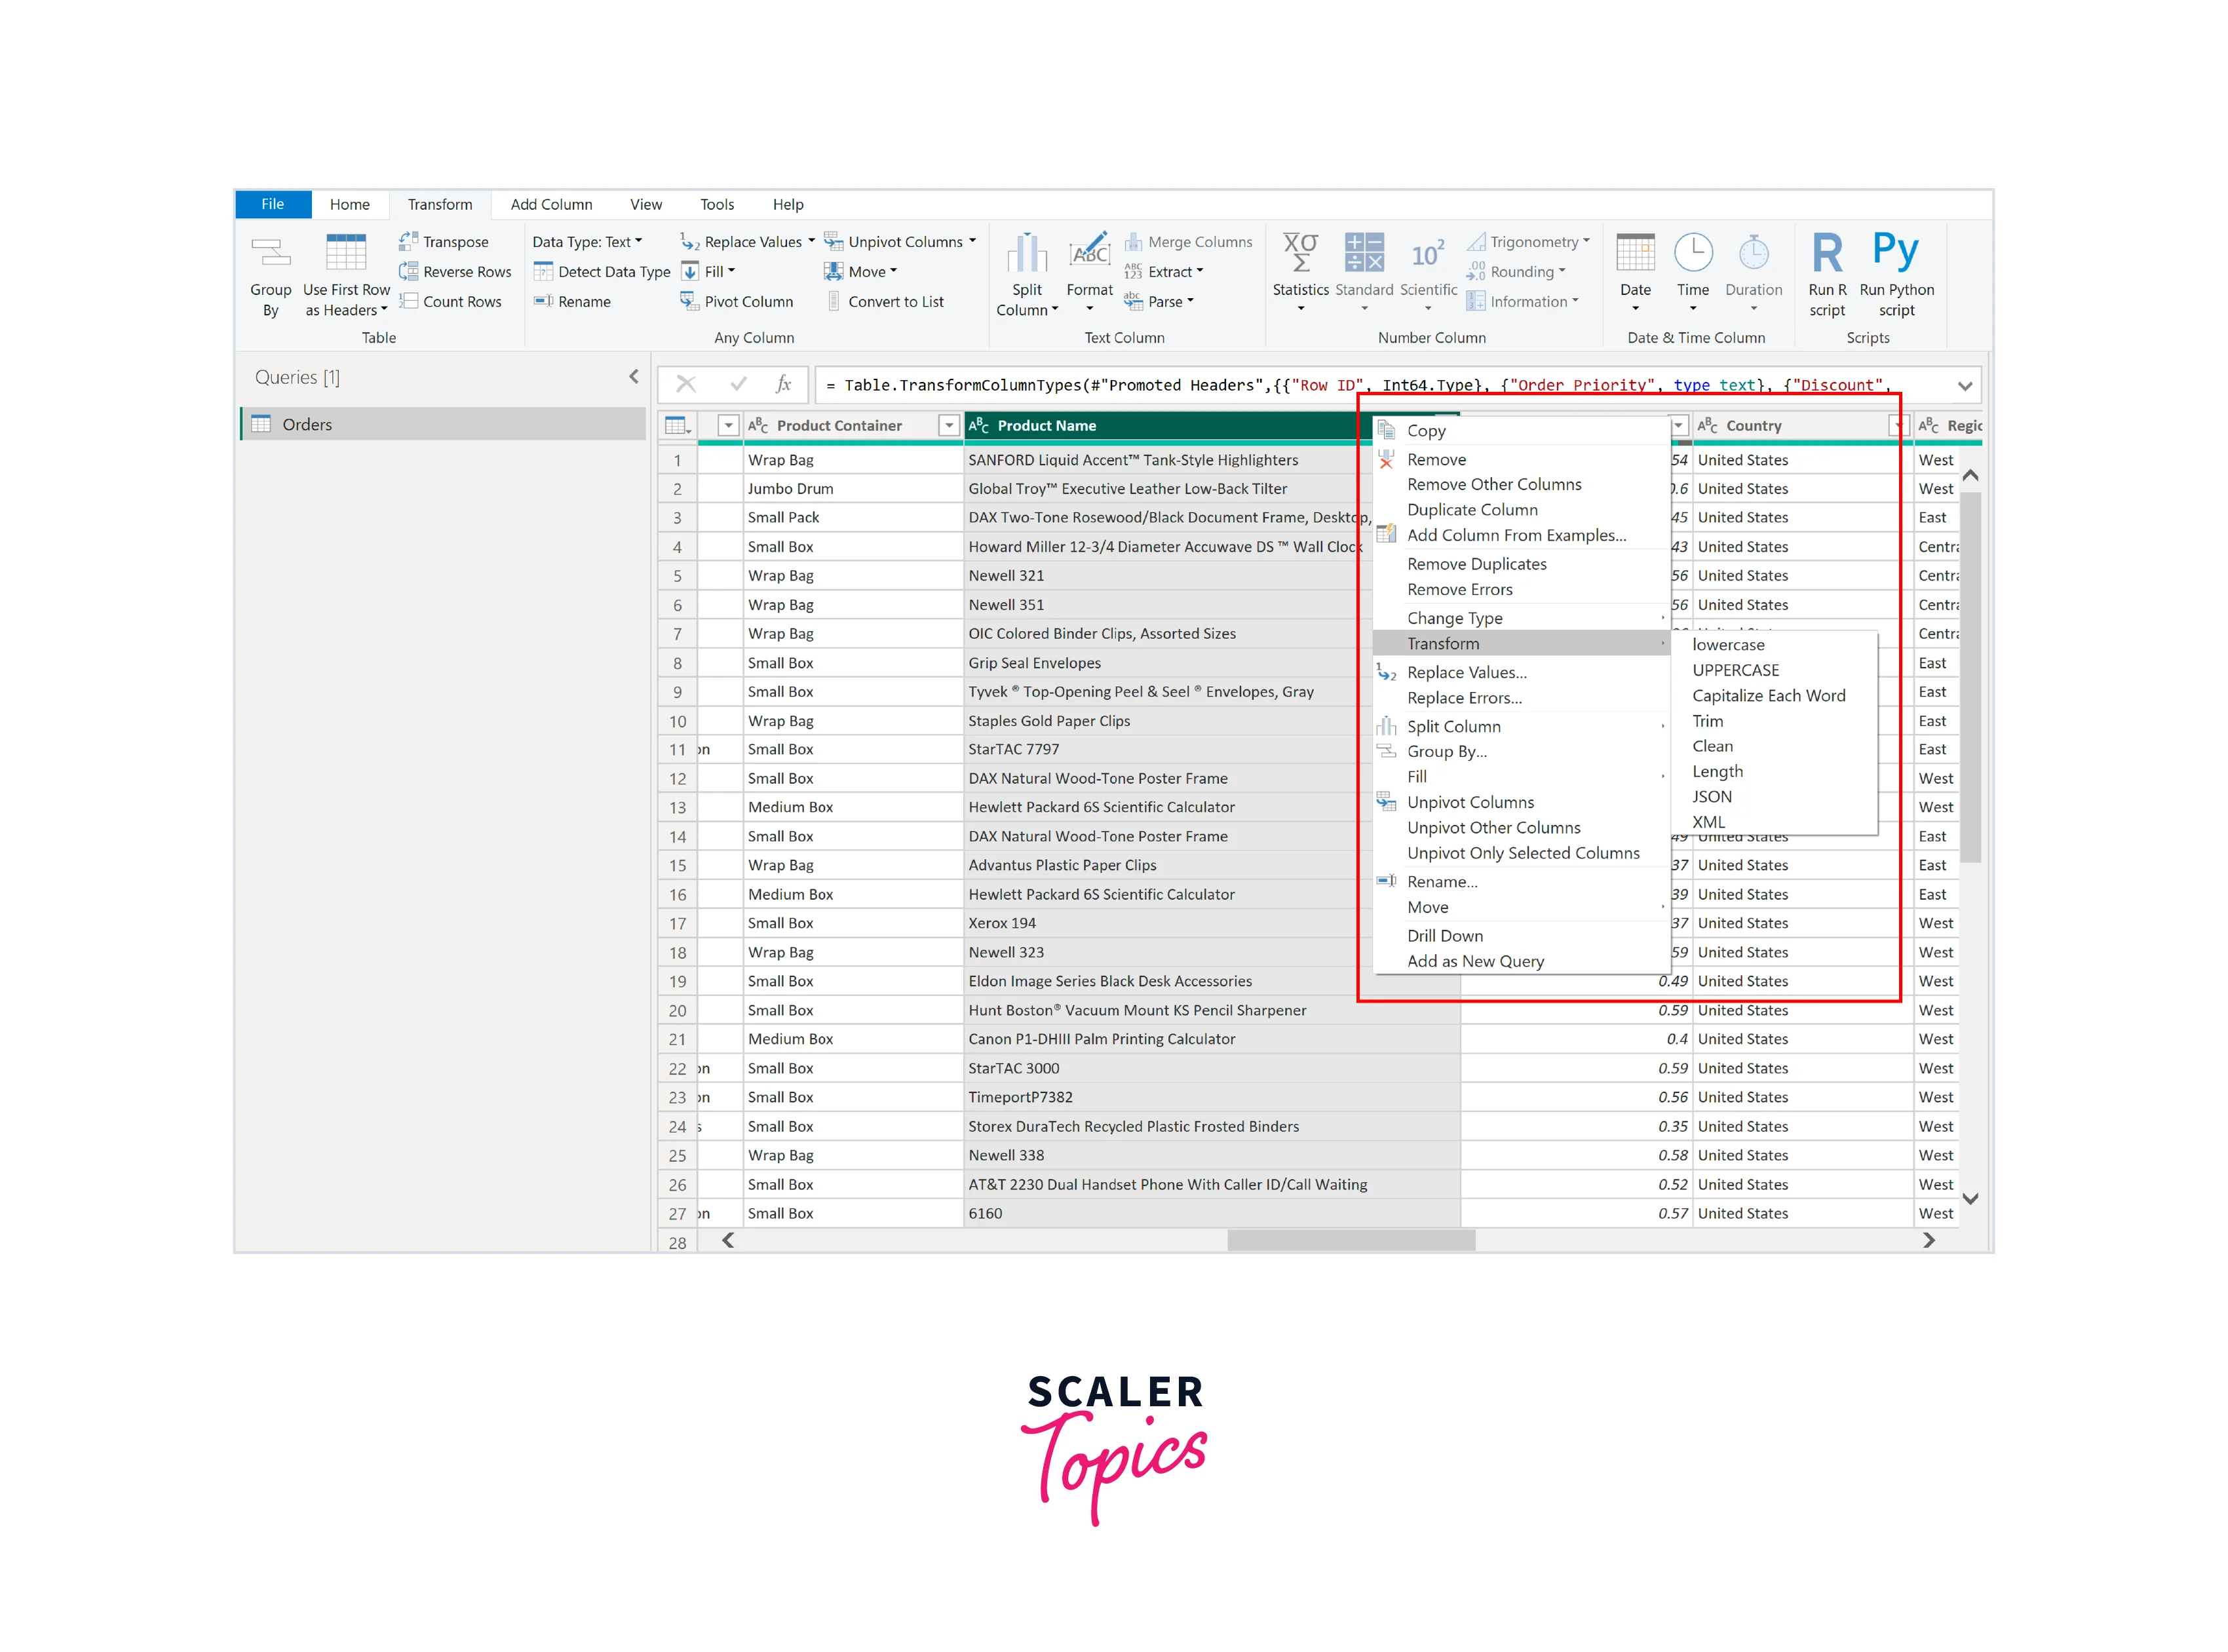Viewport: 2228px width, 1652px height.
Task: Cancel formula edit with X icon
Action: pyautogui.click(x=685, y=384)
